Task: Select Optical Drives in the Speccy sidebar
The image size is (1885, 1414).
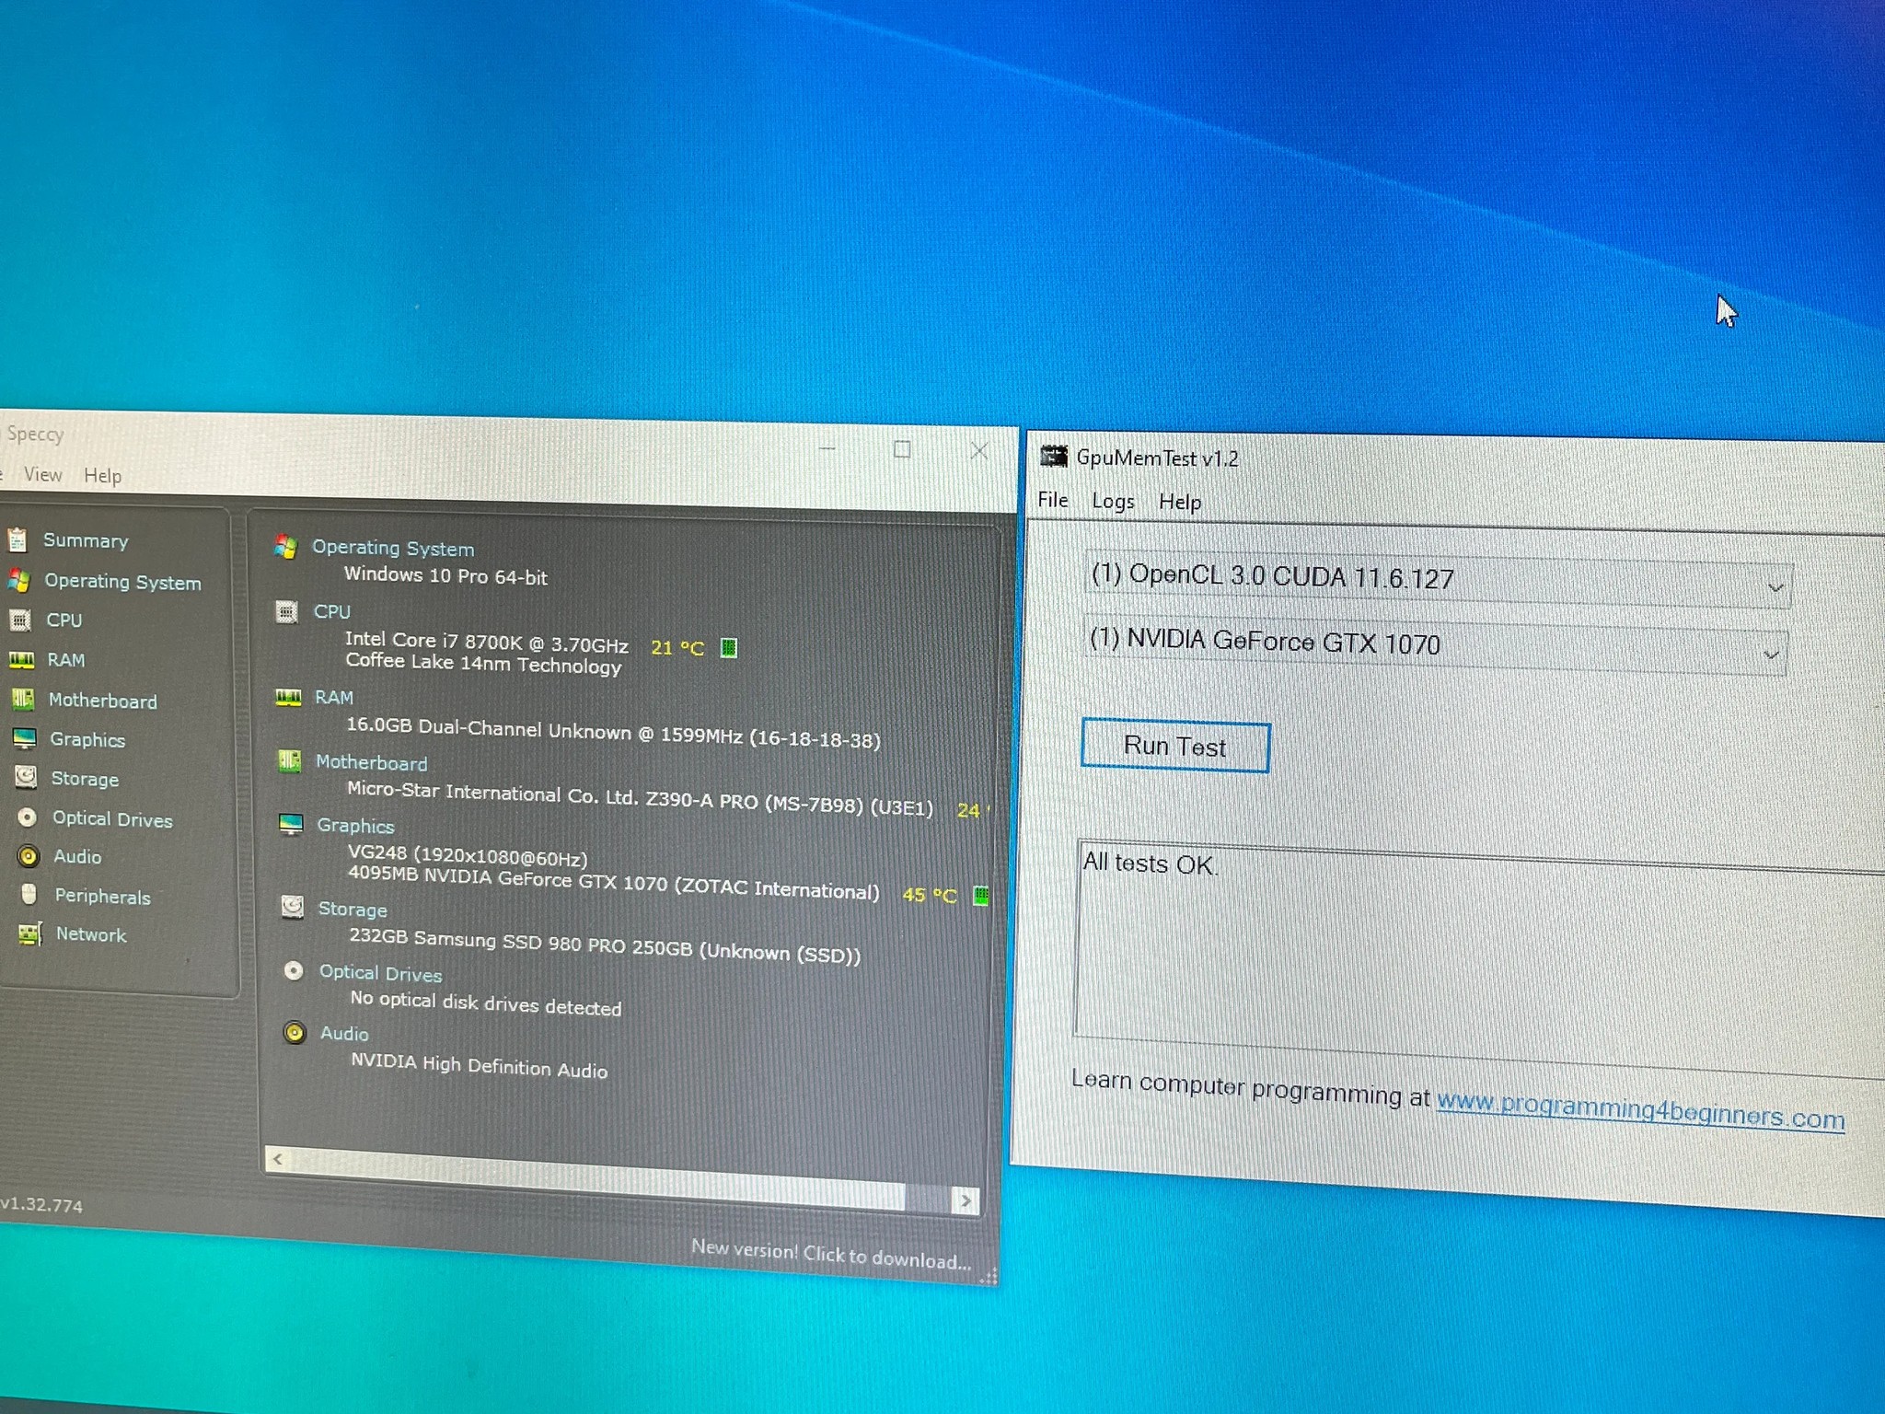Action: coord(112,818)
